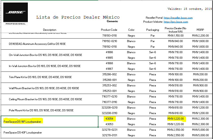Select 'DS16SEAG Aluminum Accessory Grill for DS 16SE' description
Image resolution: width=213 pixels, height=139 pixels.
37,44
